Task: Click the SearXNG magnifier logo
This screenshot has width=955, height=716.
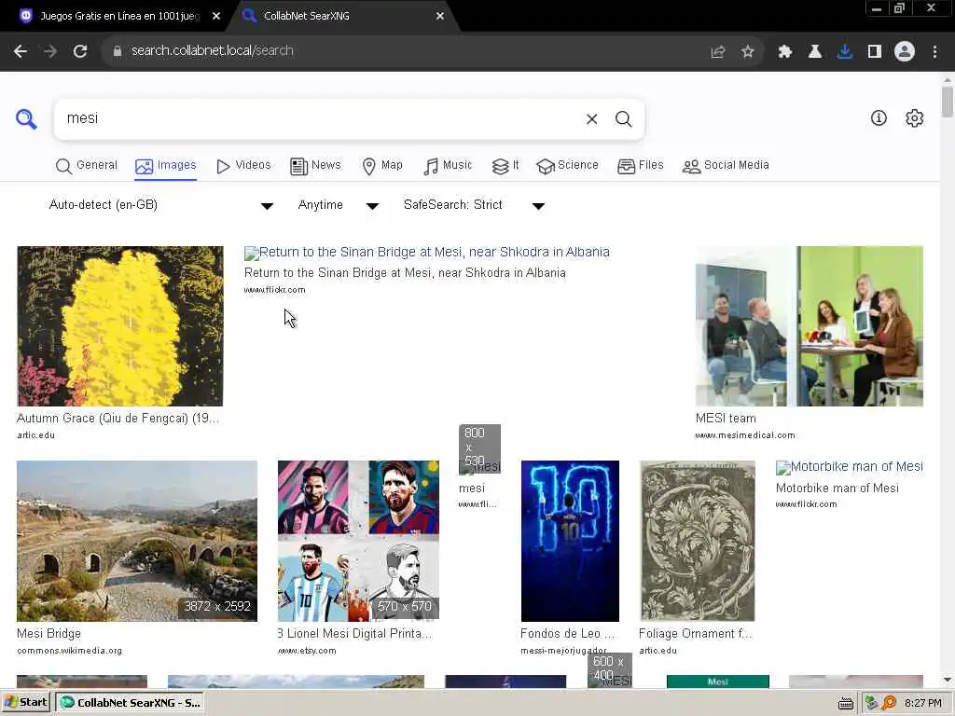Action: 26,118
